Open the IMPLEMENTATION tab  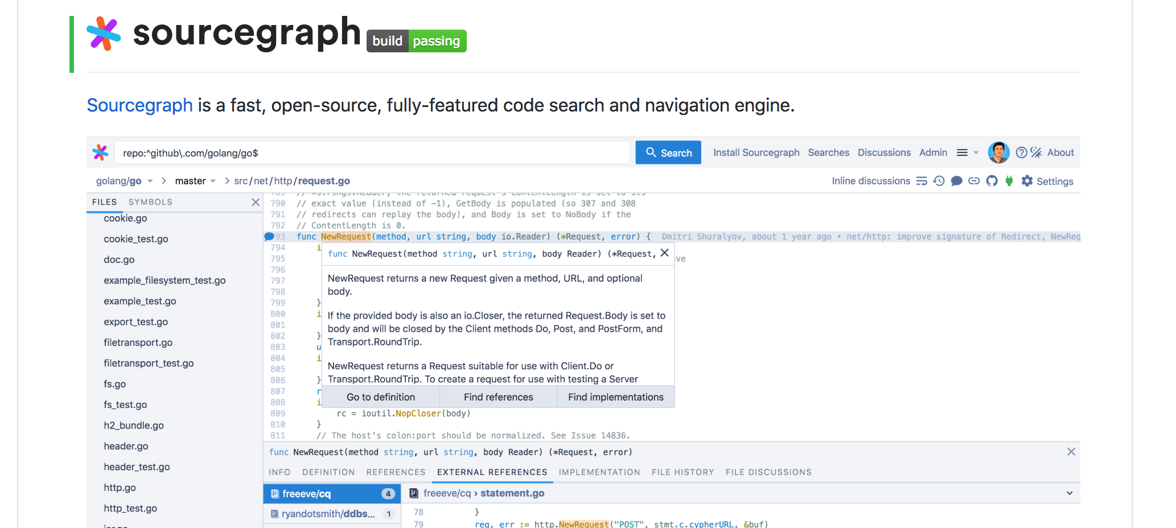599,472
